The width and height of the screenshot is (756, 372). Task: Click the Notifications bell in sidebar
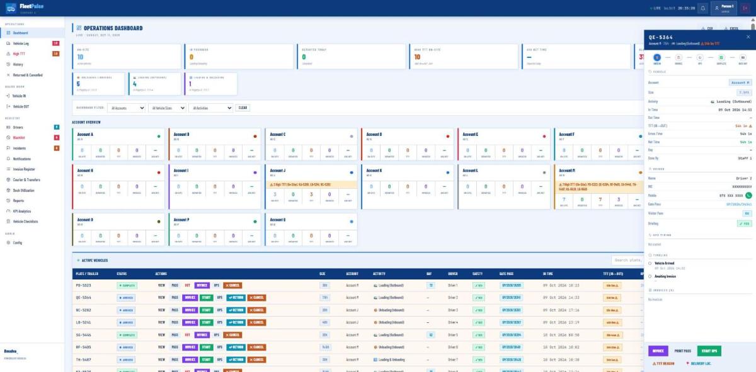click(x=8, y=159)
